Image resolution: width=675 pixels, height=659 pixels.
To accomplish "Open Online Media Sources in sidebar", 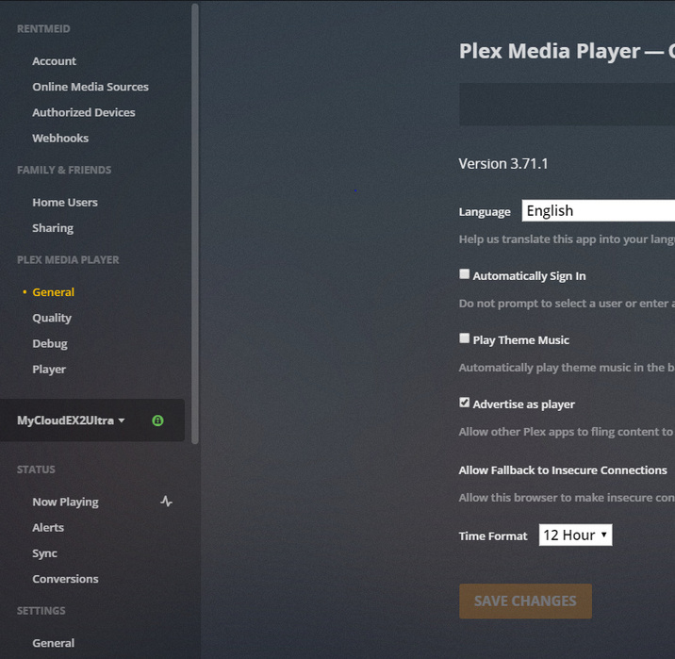I will pyautogui.click(x=91, y=87).
